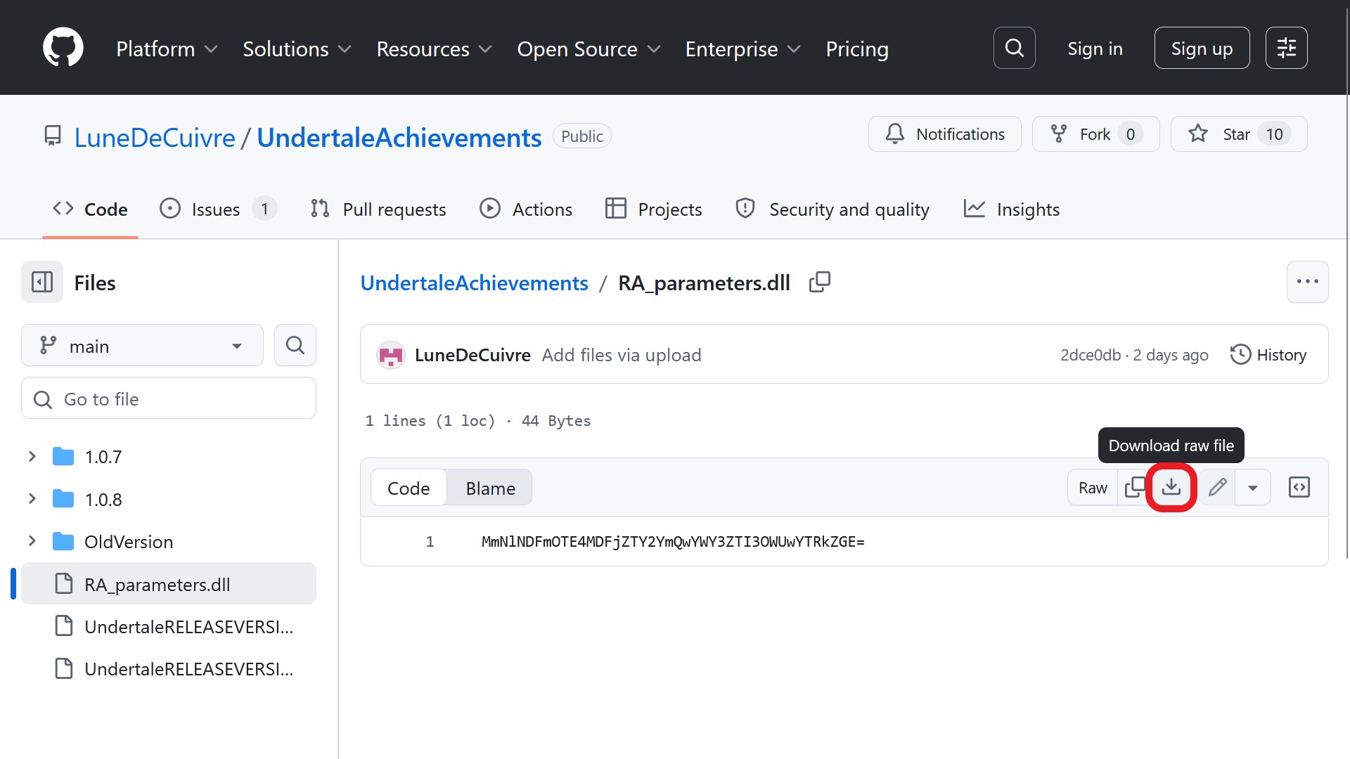Open the Solutions navigation dropdown

pos(297,49)
